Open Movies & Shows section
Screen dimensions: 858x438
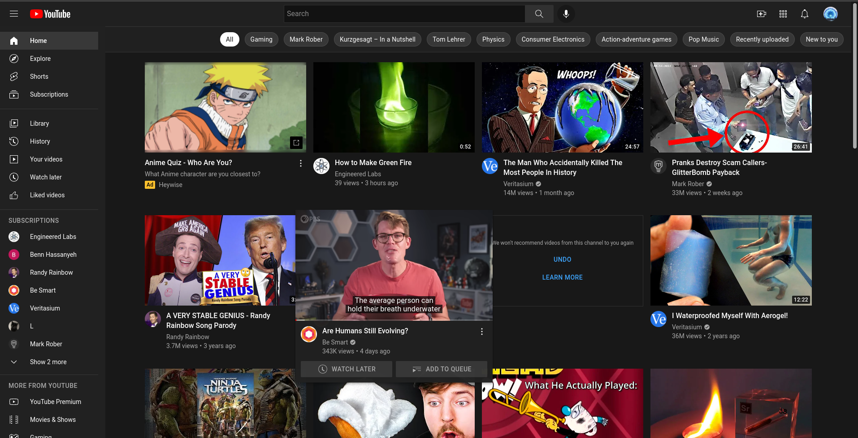[x=52, y=419]
